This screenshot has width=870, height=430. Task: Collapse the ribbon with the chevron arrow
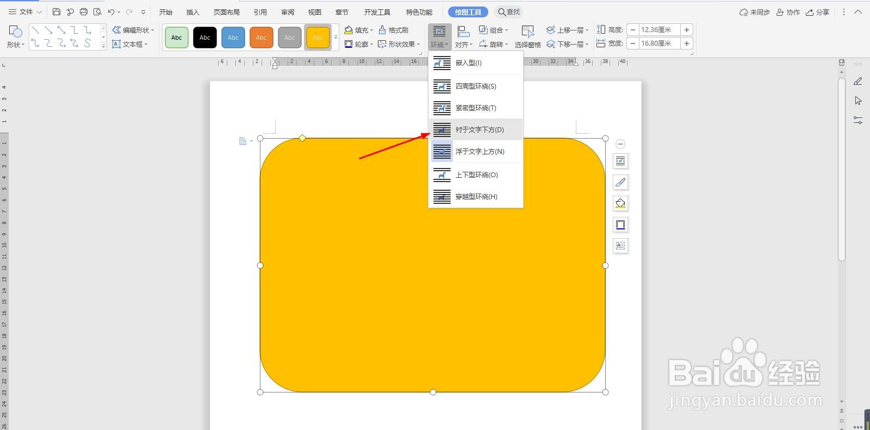click(x=858, y=12)
